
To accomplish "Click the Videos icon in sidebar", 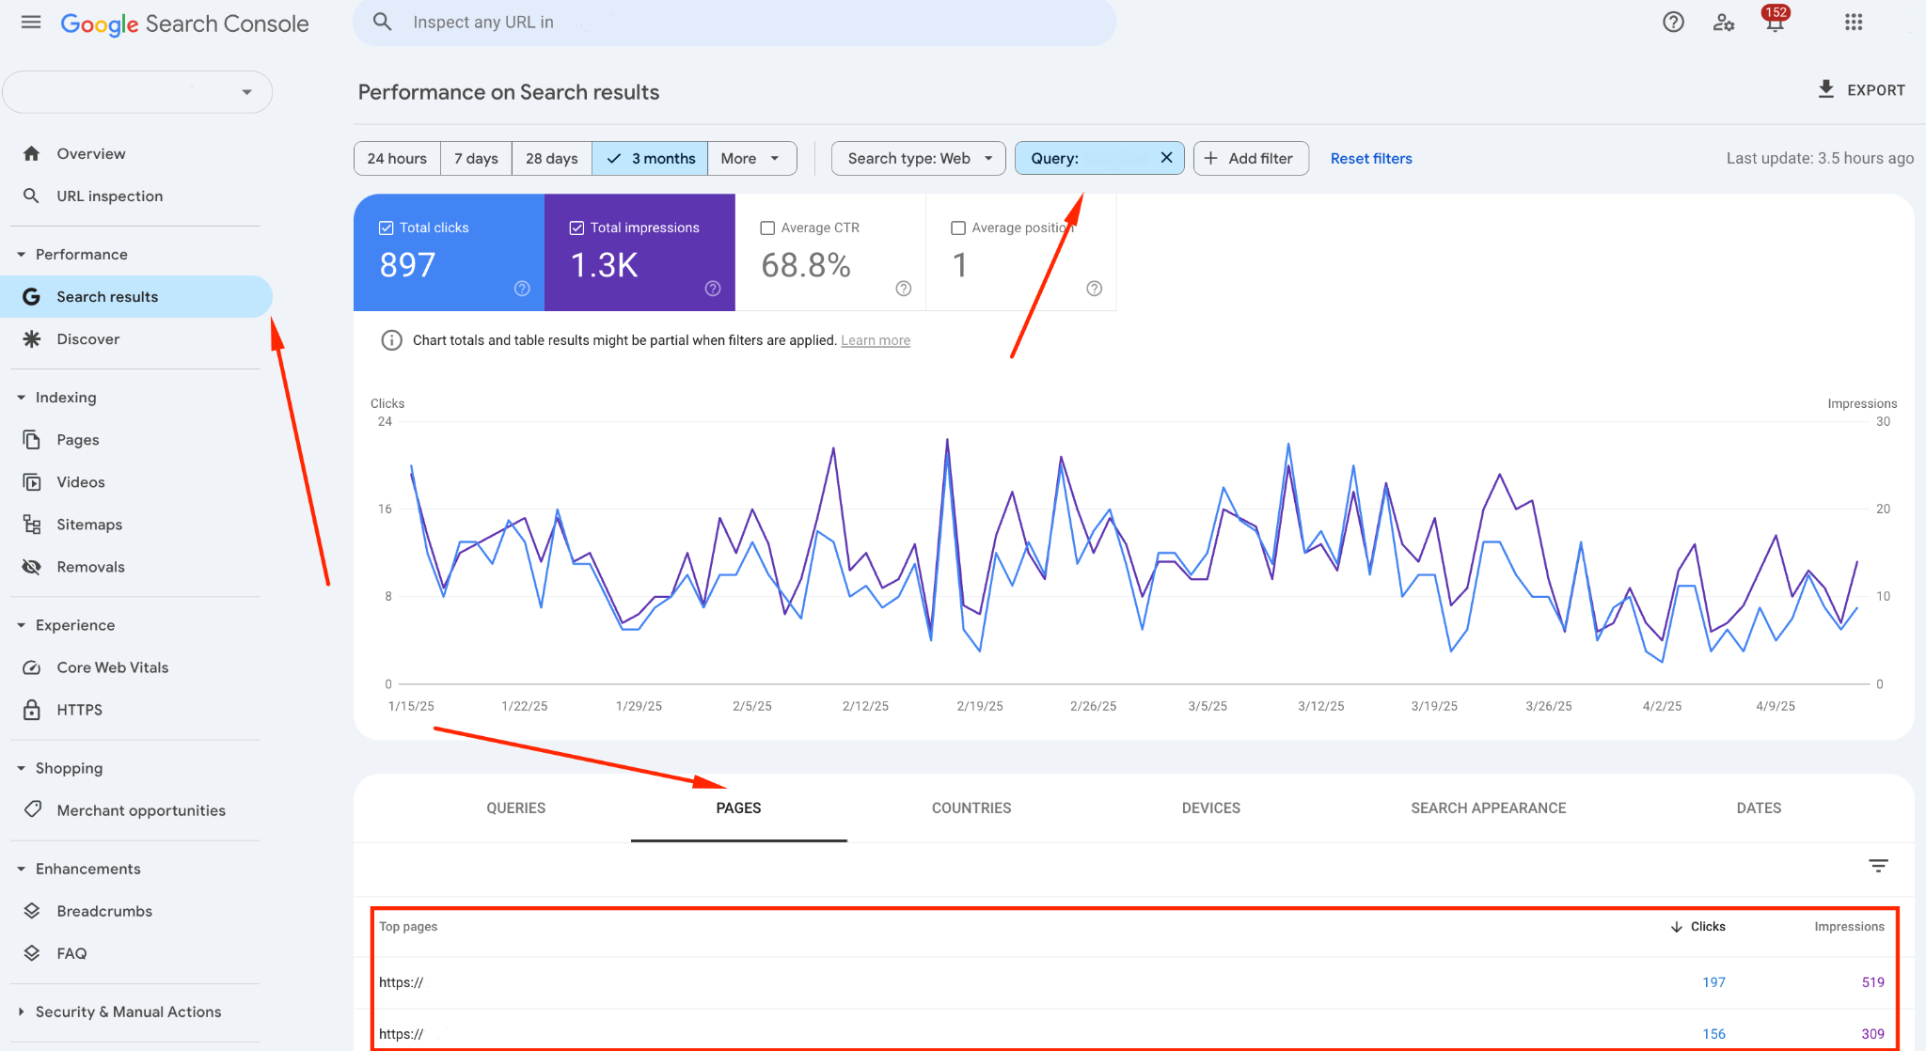I will 32,481.
